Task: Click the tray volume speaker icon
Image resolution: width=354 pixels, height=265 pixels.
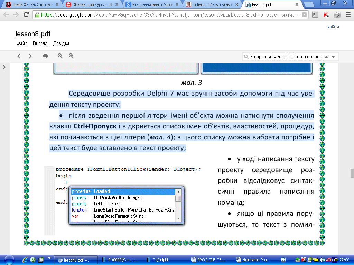Action: coord(322,260)
